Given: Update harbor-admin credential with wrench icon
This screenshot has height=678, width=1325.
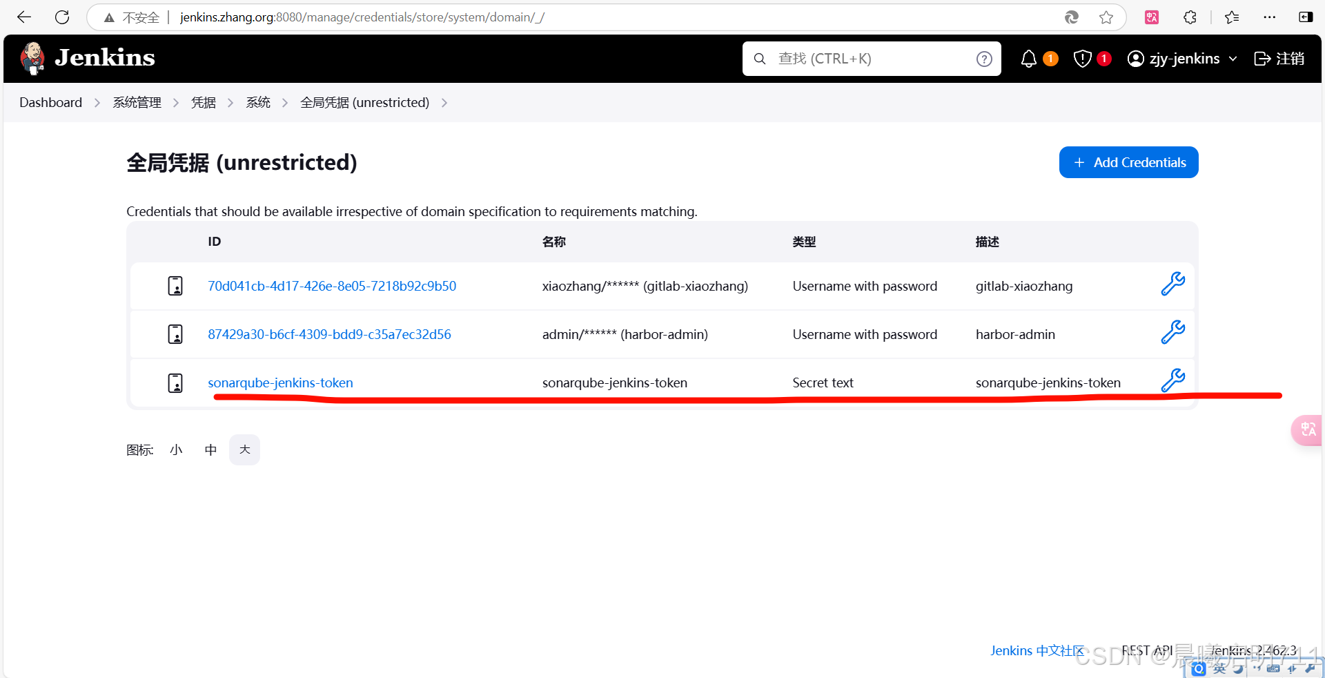Looking at the screenshot, I should point(1172,332).
